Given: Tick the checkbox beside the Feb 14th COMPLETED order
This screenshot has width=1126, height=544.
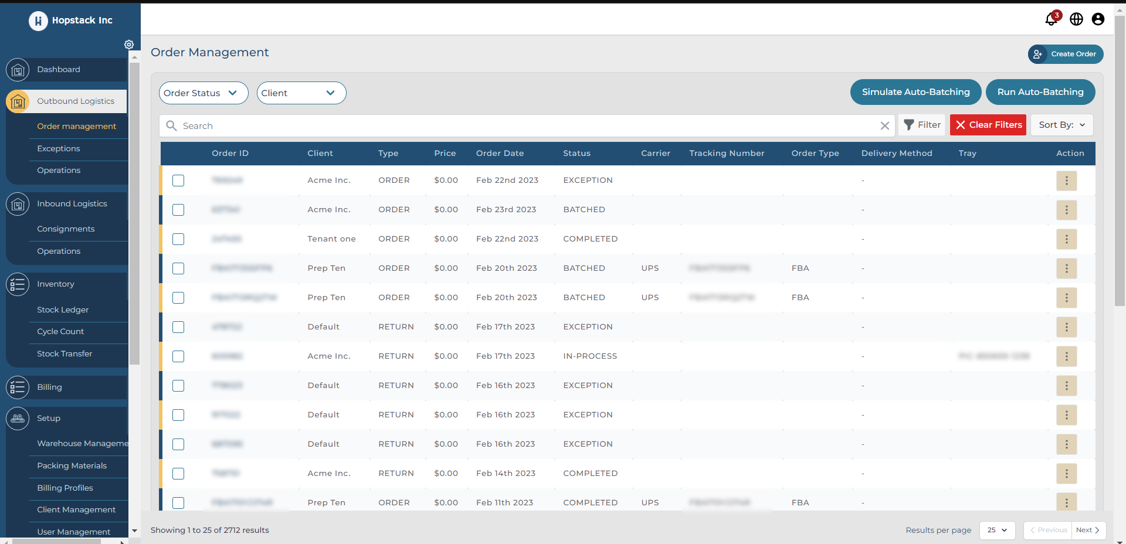Looking at the screenshot, I should pos(178,474).
